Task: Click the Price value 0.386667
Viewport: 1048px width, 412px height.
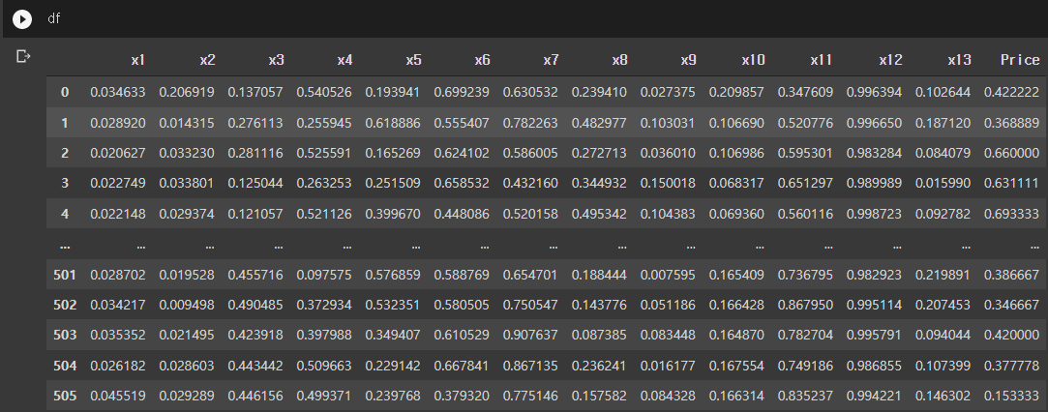Action: coord(1012,275)
